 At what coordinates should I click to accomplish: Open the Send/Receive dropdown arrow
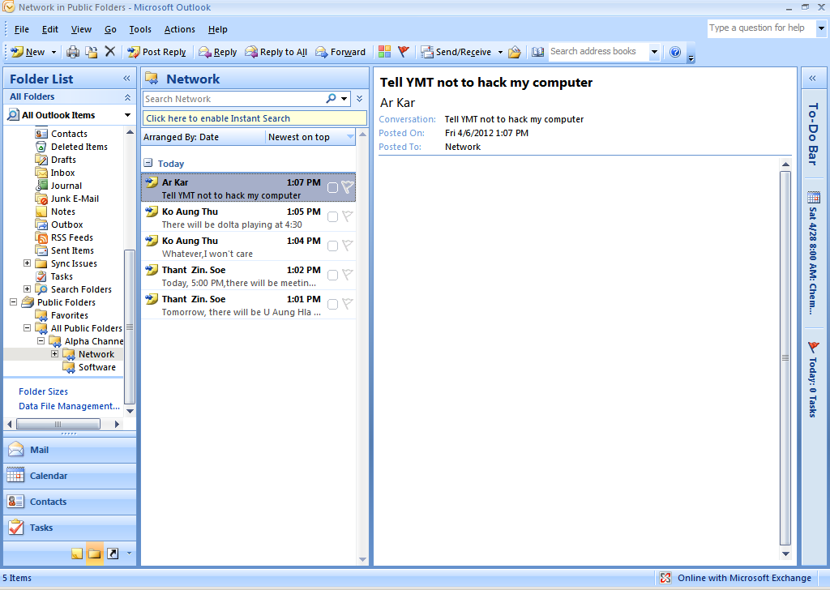click(500, 52)
